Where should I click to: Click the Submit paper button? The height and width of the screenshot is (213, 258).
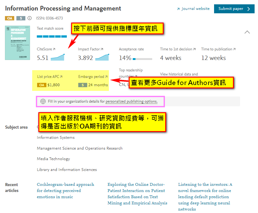tap(234, 9)
